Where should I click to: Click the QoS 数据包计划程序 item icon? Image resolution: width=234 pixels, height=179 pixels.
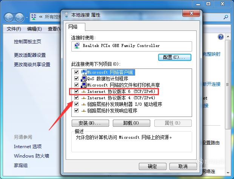[84, 79]
